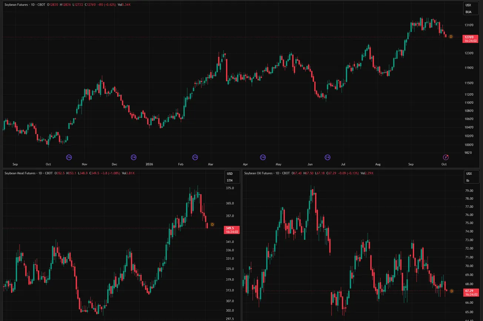This screenshot has width=483, height=321.
Task: Click the Mar label on the time axis
Action: tap(211, 164)
